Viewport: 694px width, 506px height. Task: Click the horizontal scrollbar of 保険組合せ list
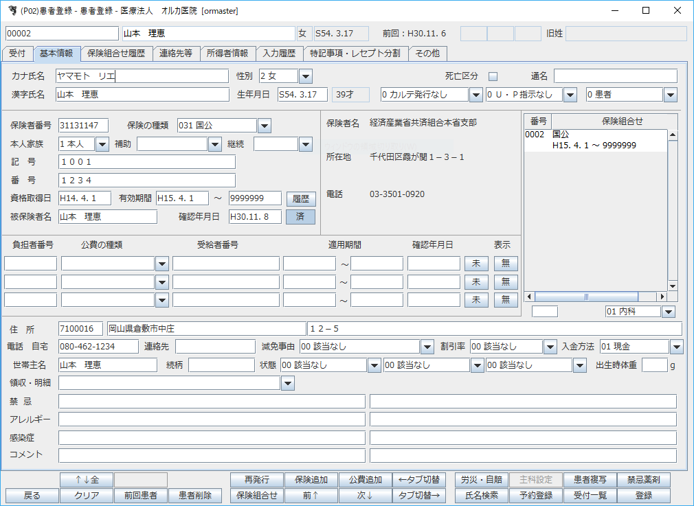coord(596,297)
